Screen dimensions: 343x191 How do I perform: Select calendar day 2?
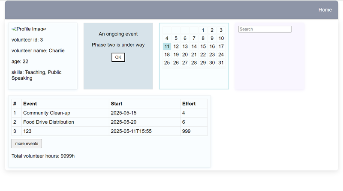pyautogui.click(x=212, y=30)
